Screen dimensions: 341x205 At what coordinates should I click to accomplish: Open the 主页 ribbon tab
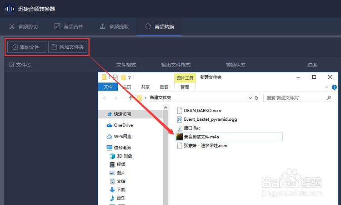click(x=127, y=87)
